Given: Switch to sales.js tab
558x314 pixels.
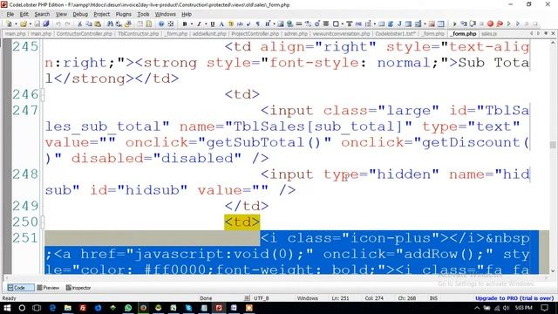Looking at the screenshot, I should coord(489,34).
